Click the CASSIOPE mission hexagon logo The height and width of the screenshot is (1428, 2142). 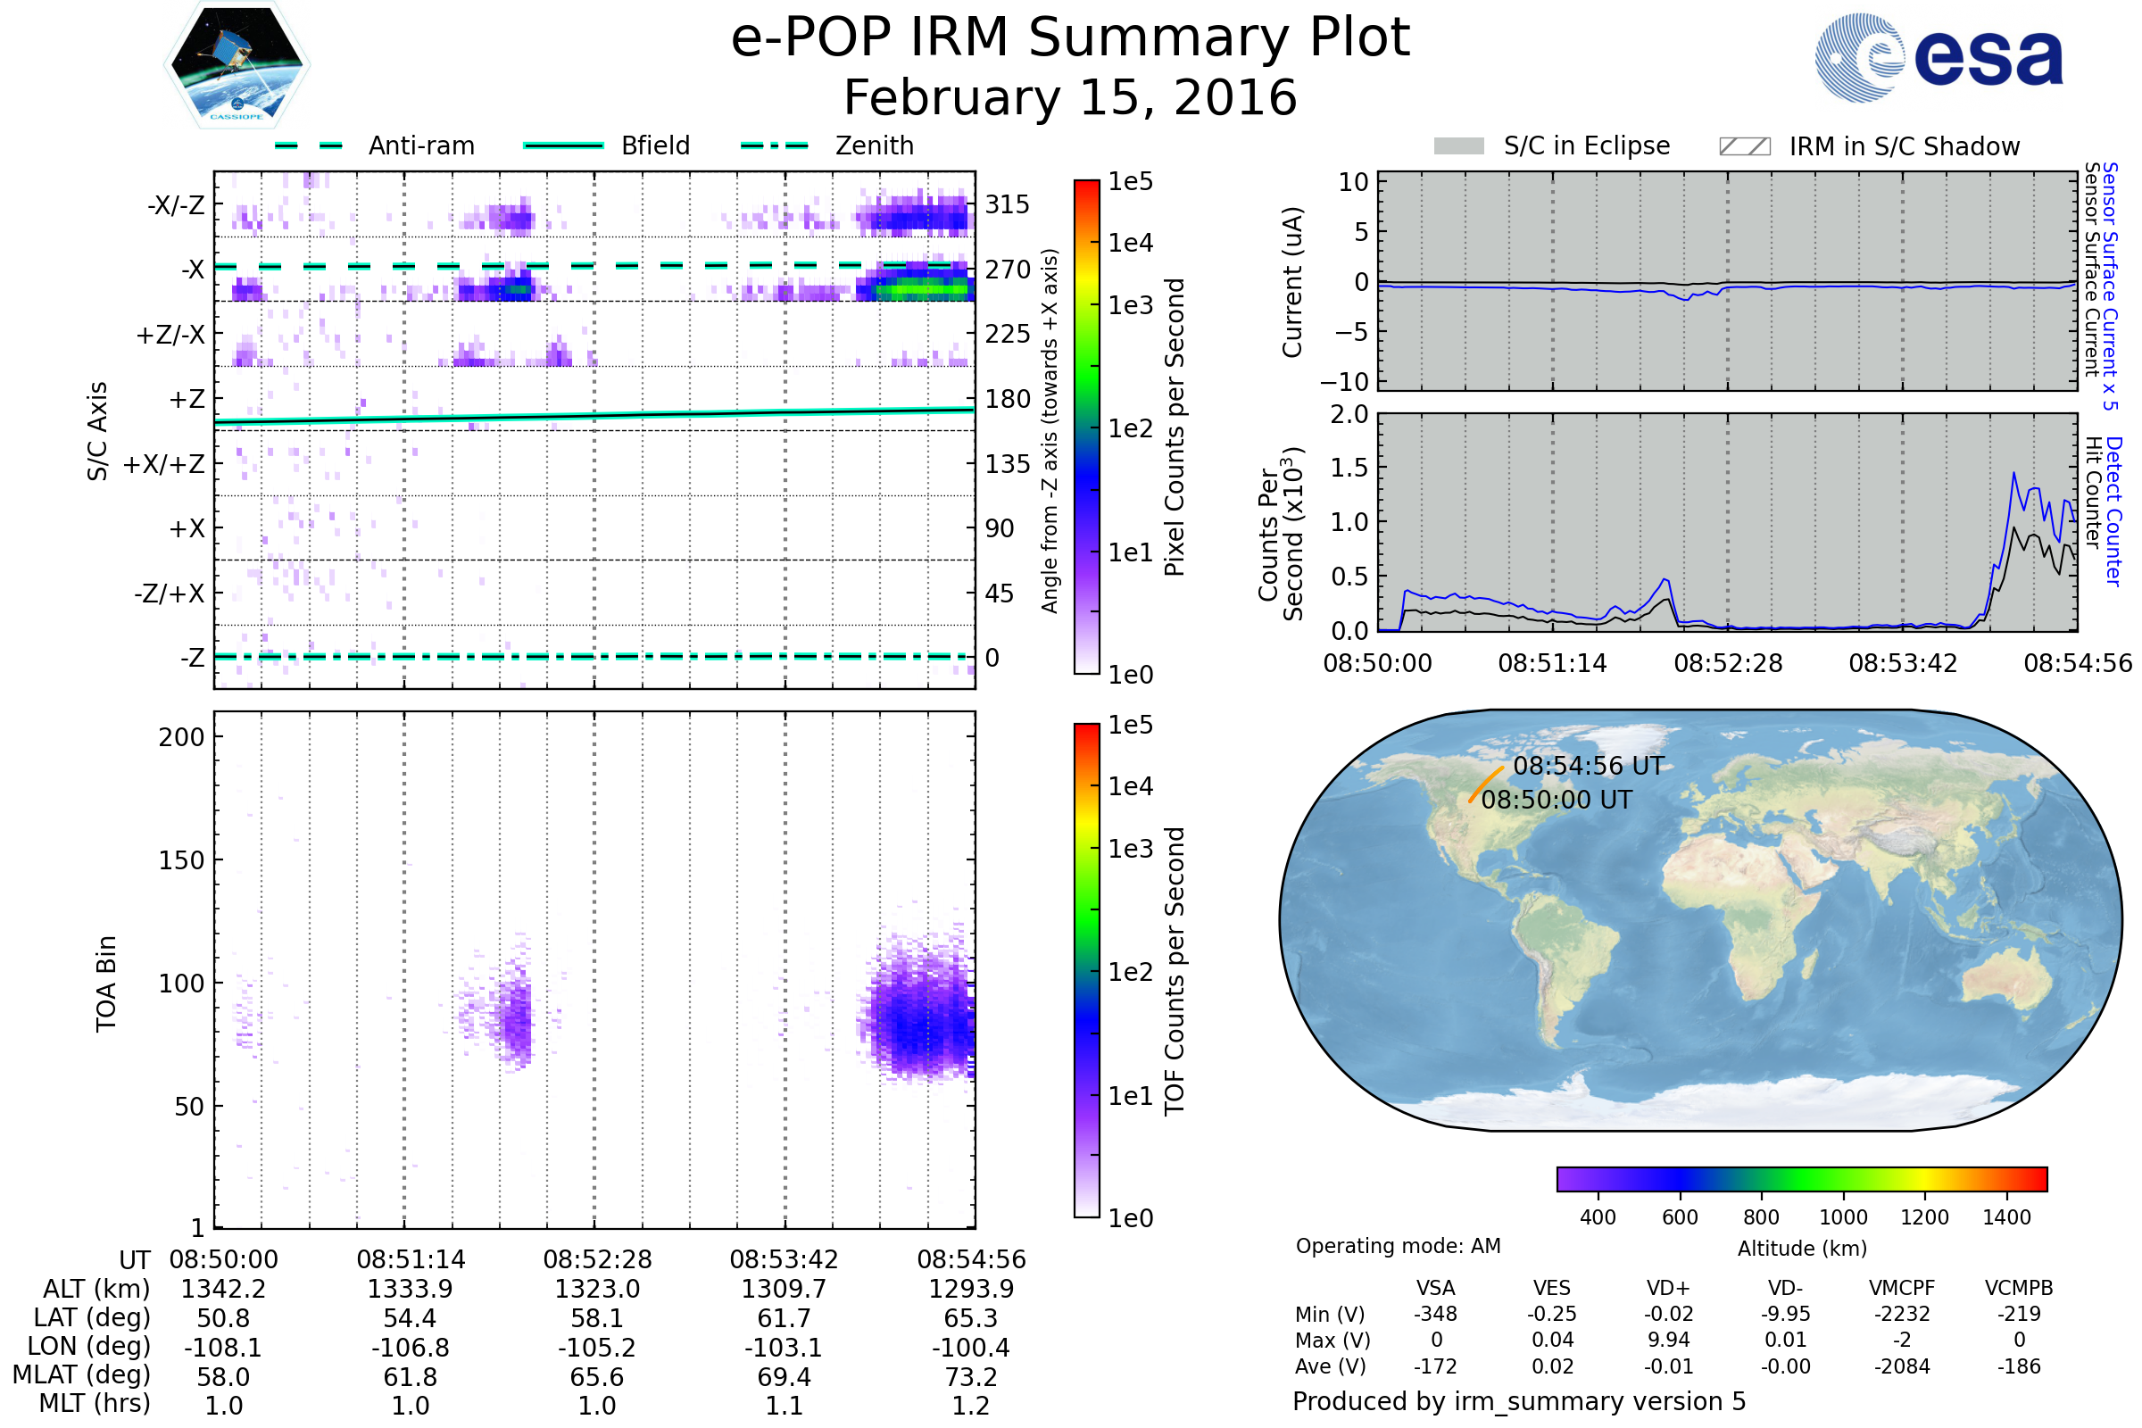click(x=237, y=65)
